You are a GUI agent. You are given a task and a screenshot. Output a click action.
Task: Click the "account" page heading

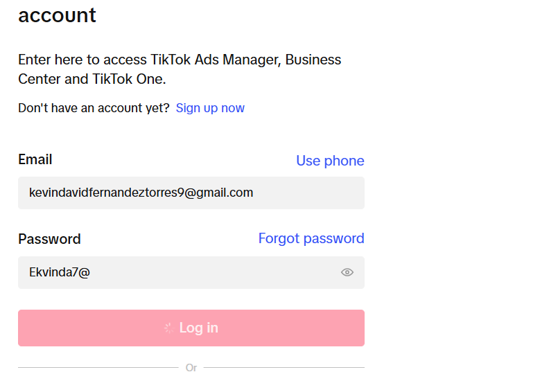(x=57, y=15)
